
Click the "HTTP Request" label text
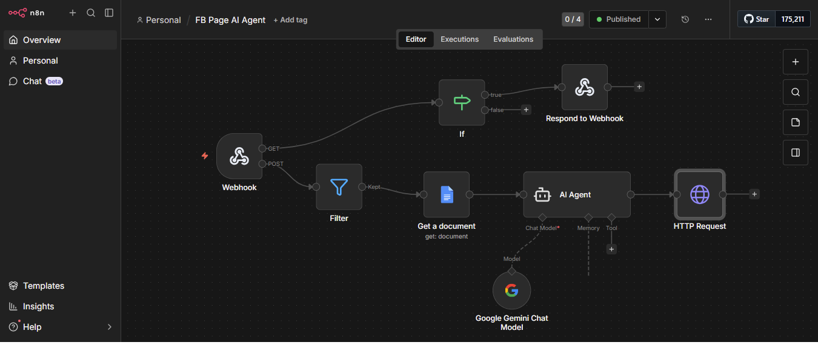click(x=700, y=226)
